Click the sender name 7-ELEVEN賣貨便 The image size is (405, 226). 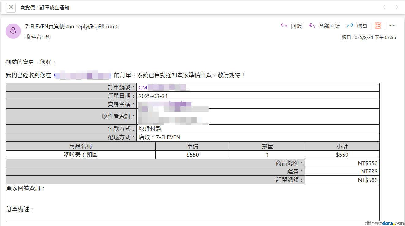(x=45, y=27)
